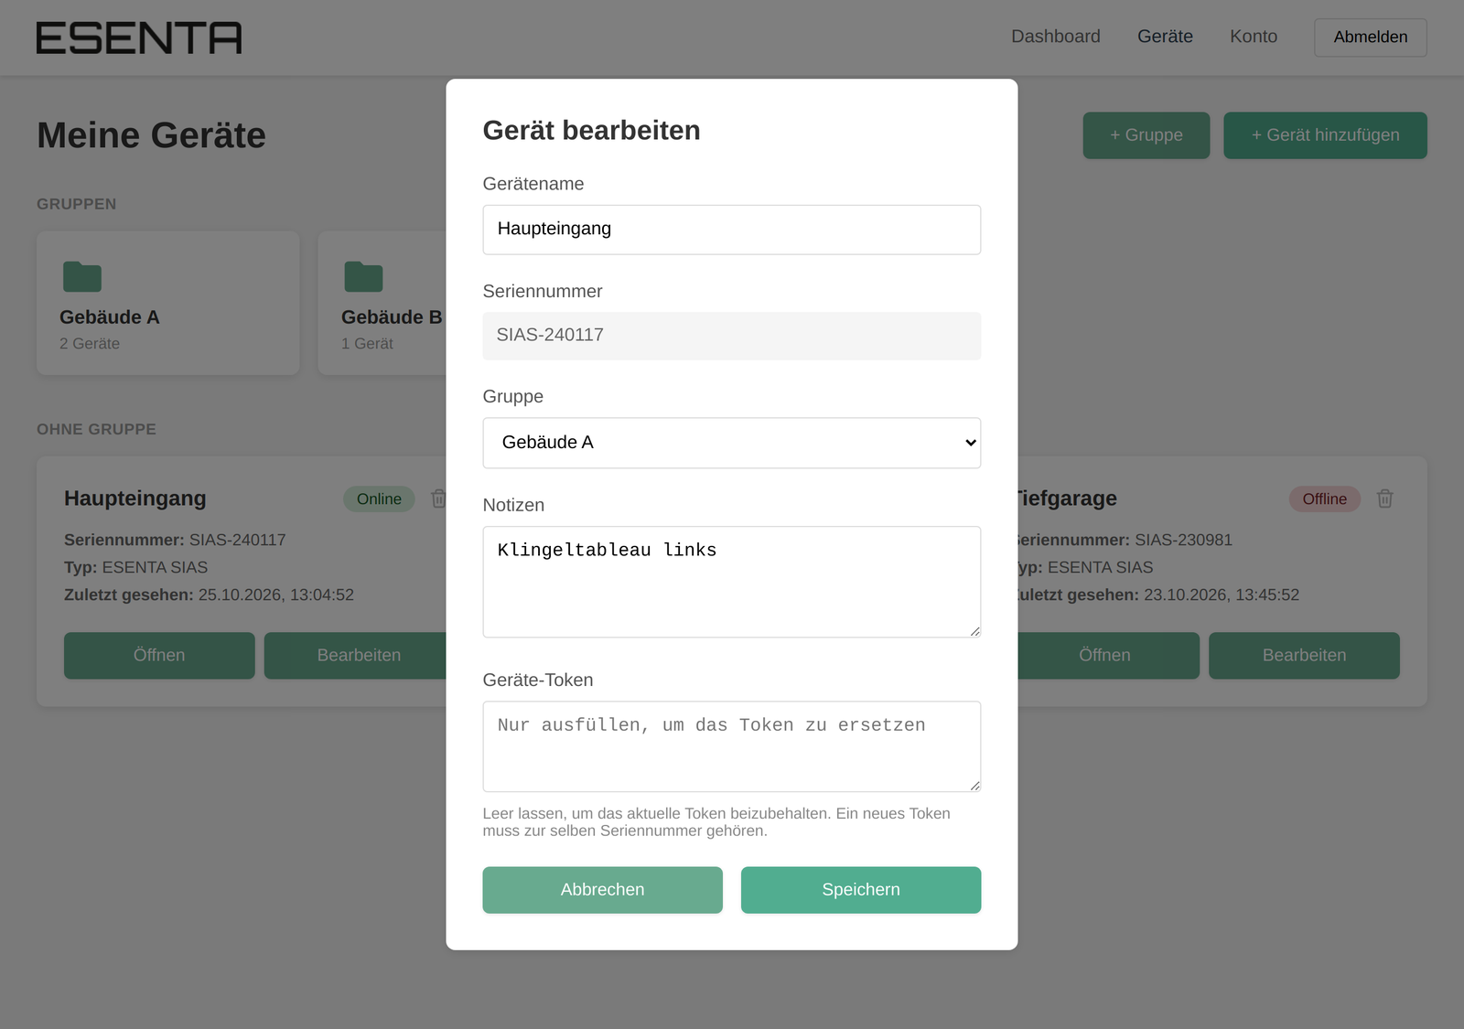
Task: Click the Offline status badge
Action: coord(1325,498)
